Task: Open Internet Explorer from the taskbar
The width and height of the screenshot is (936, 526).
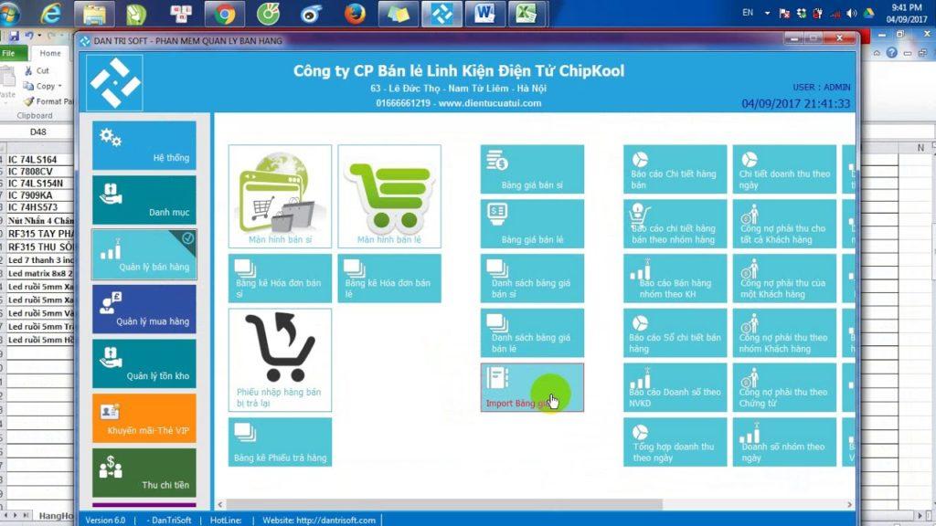Action: pos(51,13)
